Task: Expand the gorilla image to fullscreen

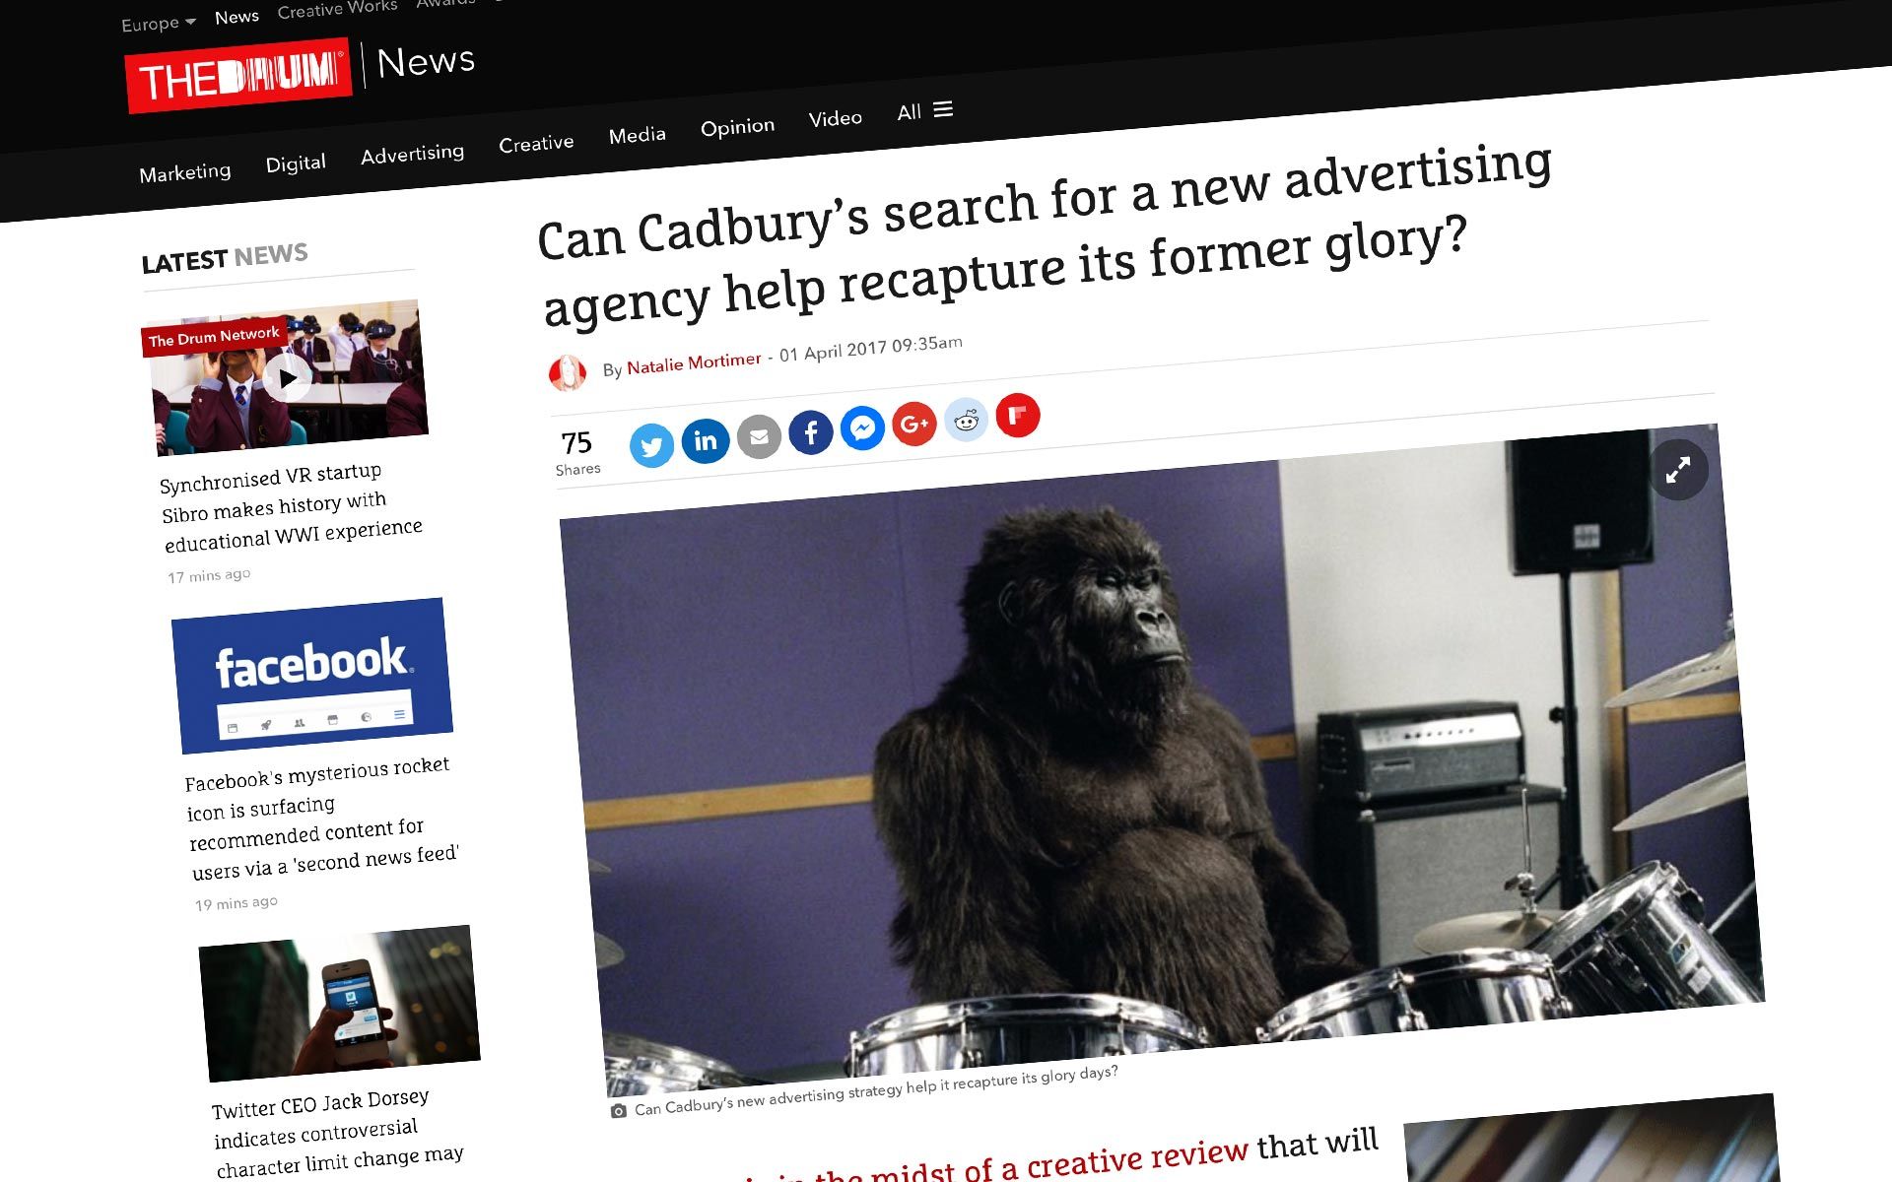Action: (1678, 471)
